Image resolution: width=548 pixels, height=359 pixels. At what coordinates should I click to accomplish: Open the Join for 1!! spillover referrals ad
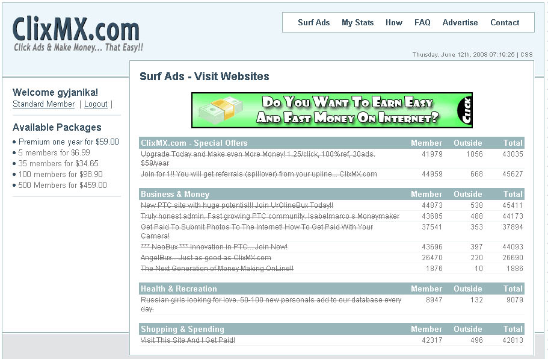coord(259,174)
